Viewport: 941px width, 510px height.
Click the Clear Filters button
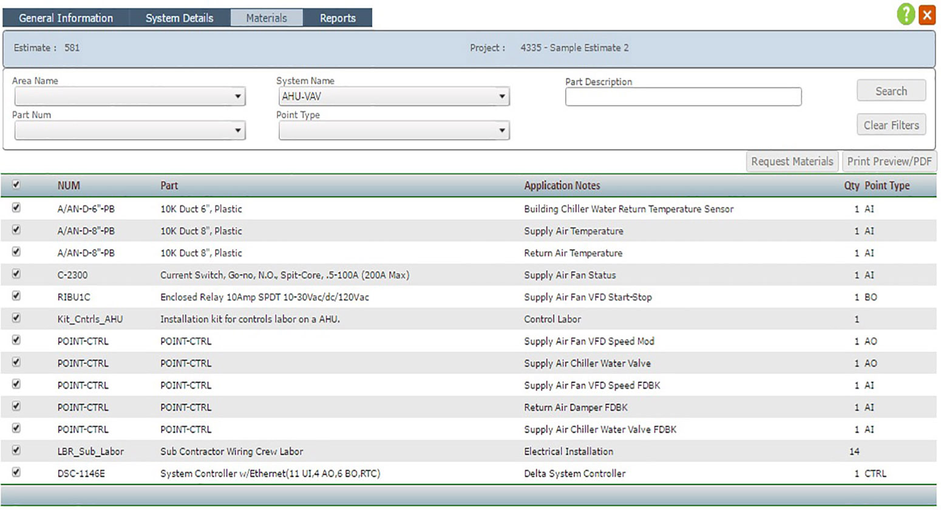891,125
